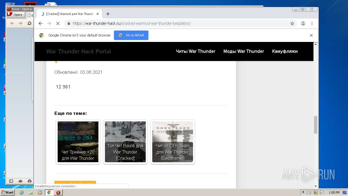This screenshot has height=196, width=348.
Task: Open the Windows Start menu
Action: pyautogui.click(x=8, y=192)
